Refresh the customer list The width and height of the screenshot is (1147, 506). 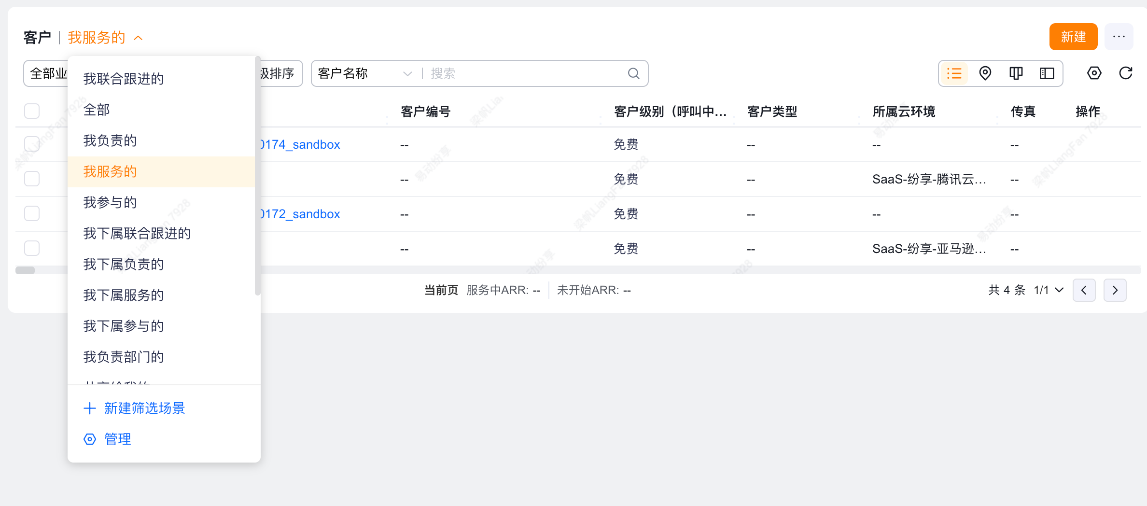pos(1125,73)
